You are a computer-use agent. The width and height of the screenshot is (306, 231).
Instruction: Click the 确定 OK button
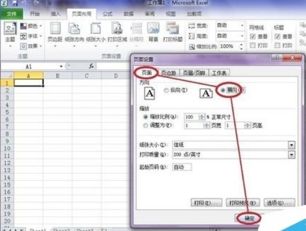249,218
